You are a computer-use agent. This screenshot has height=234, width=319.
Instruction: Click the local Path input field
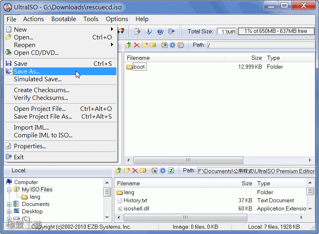point(256,171)
